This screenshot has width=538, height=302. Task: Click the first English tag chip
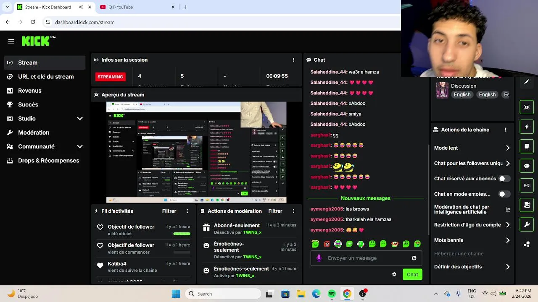tap(462, 94)
